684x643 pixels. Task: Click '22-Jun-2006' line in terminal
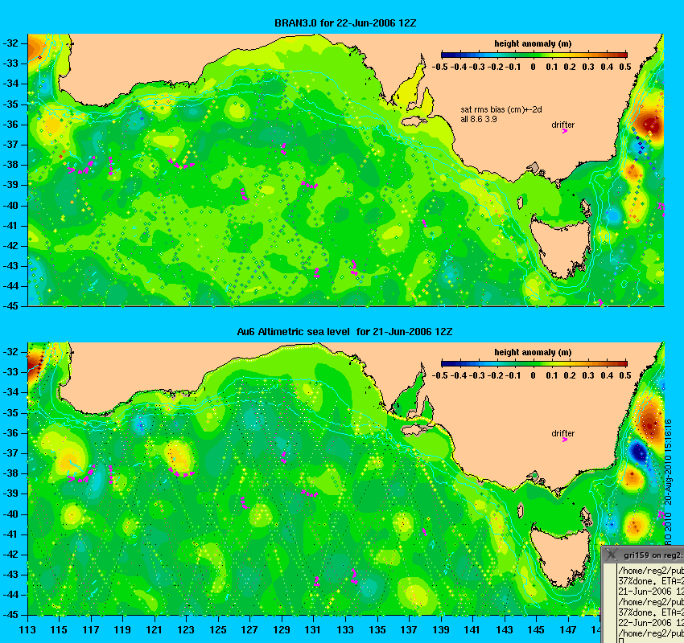[650, 623]
